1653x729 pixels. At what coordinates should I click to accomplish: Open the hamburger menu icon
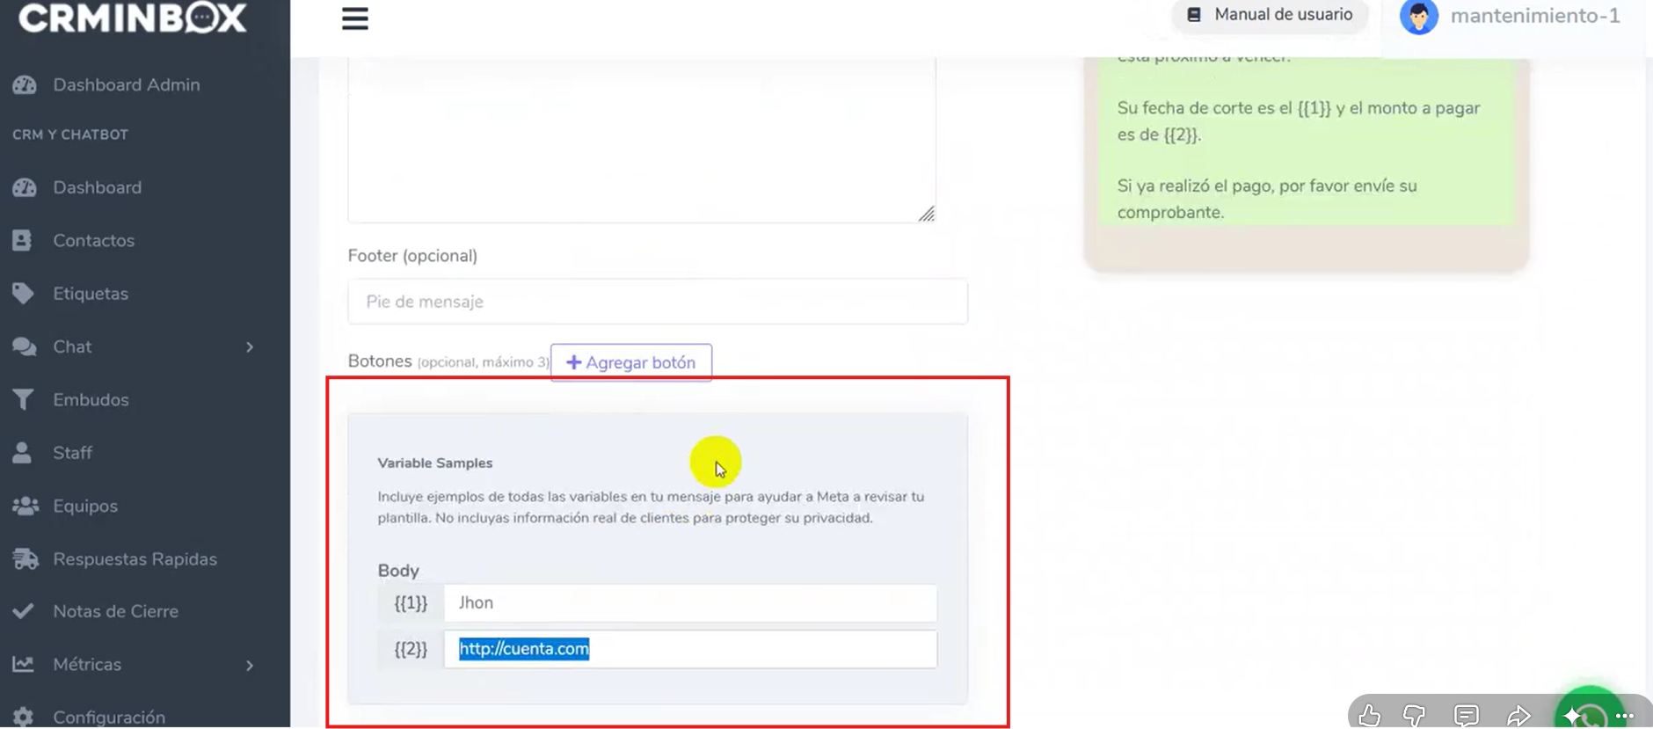point(355,18)
